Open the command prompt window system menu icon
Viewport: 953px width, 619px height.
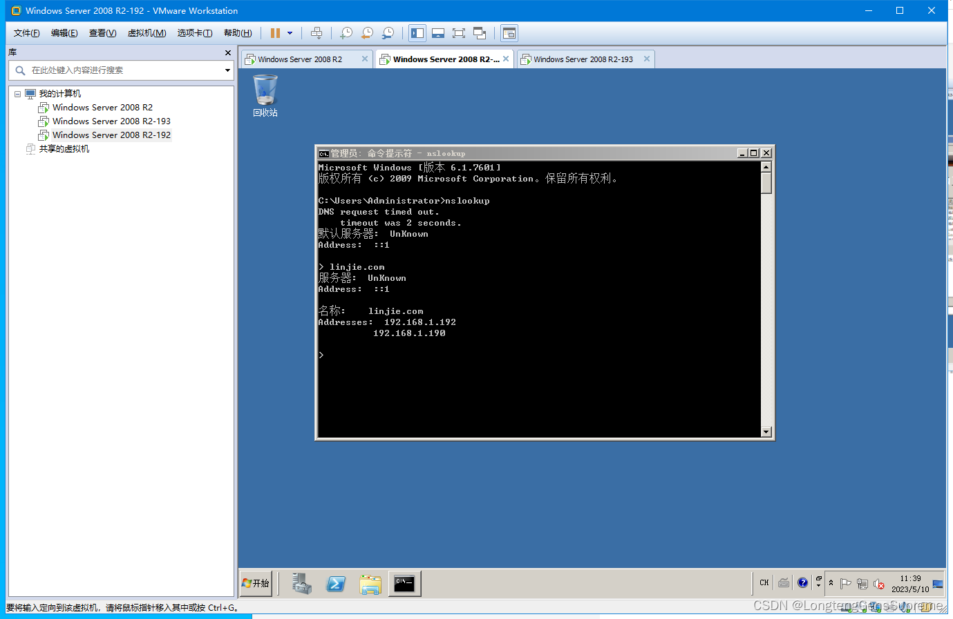[x=323, y=153]
